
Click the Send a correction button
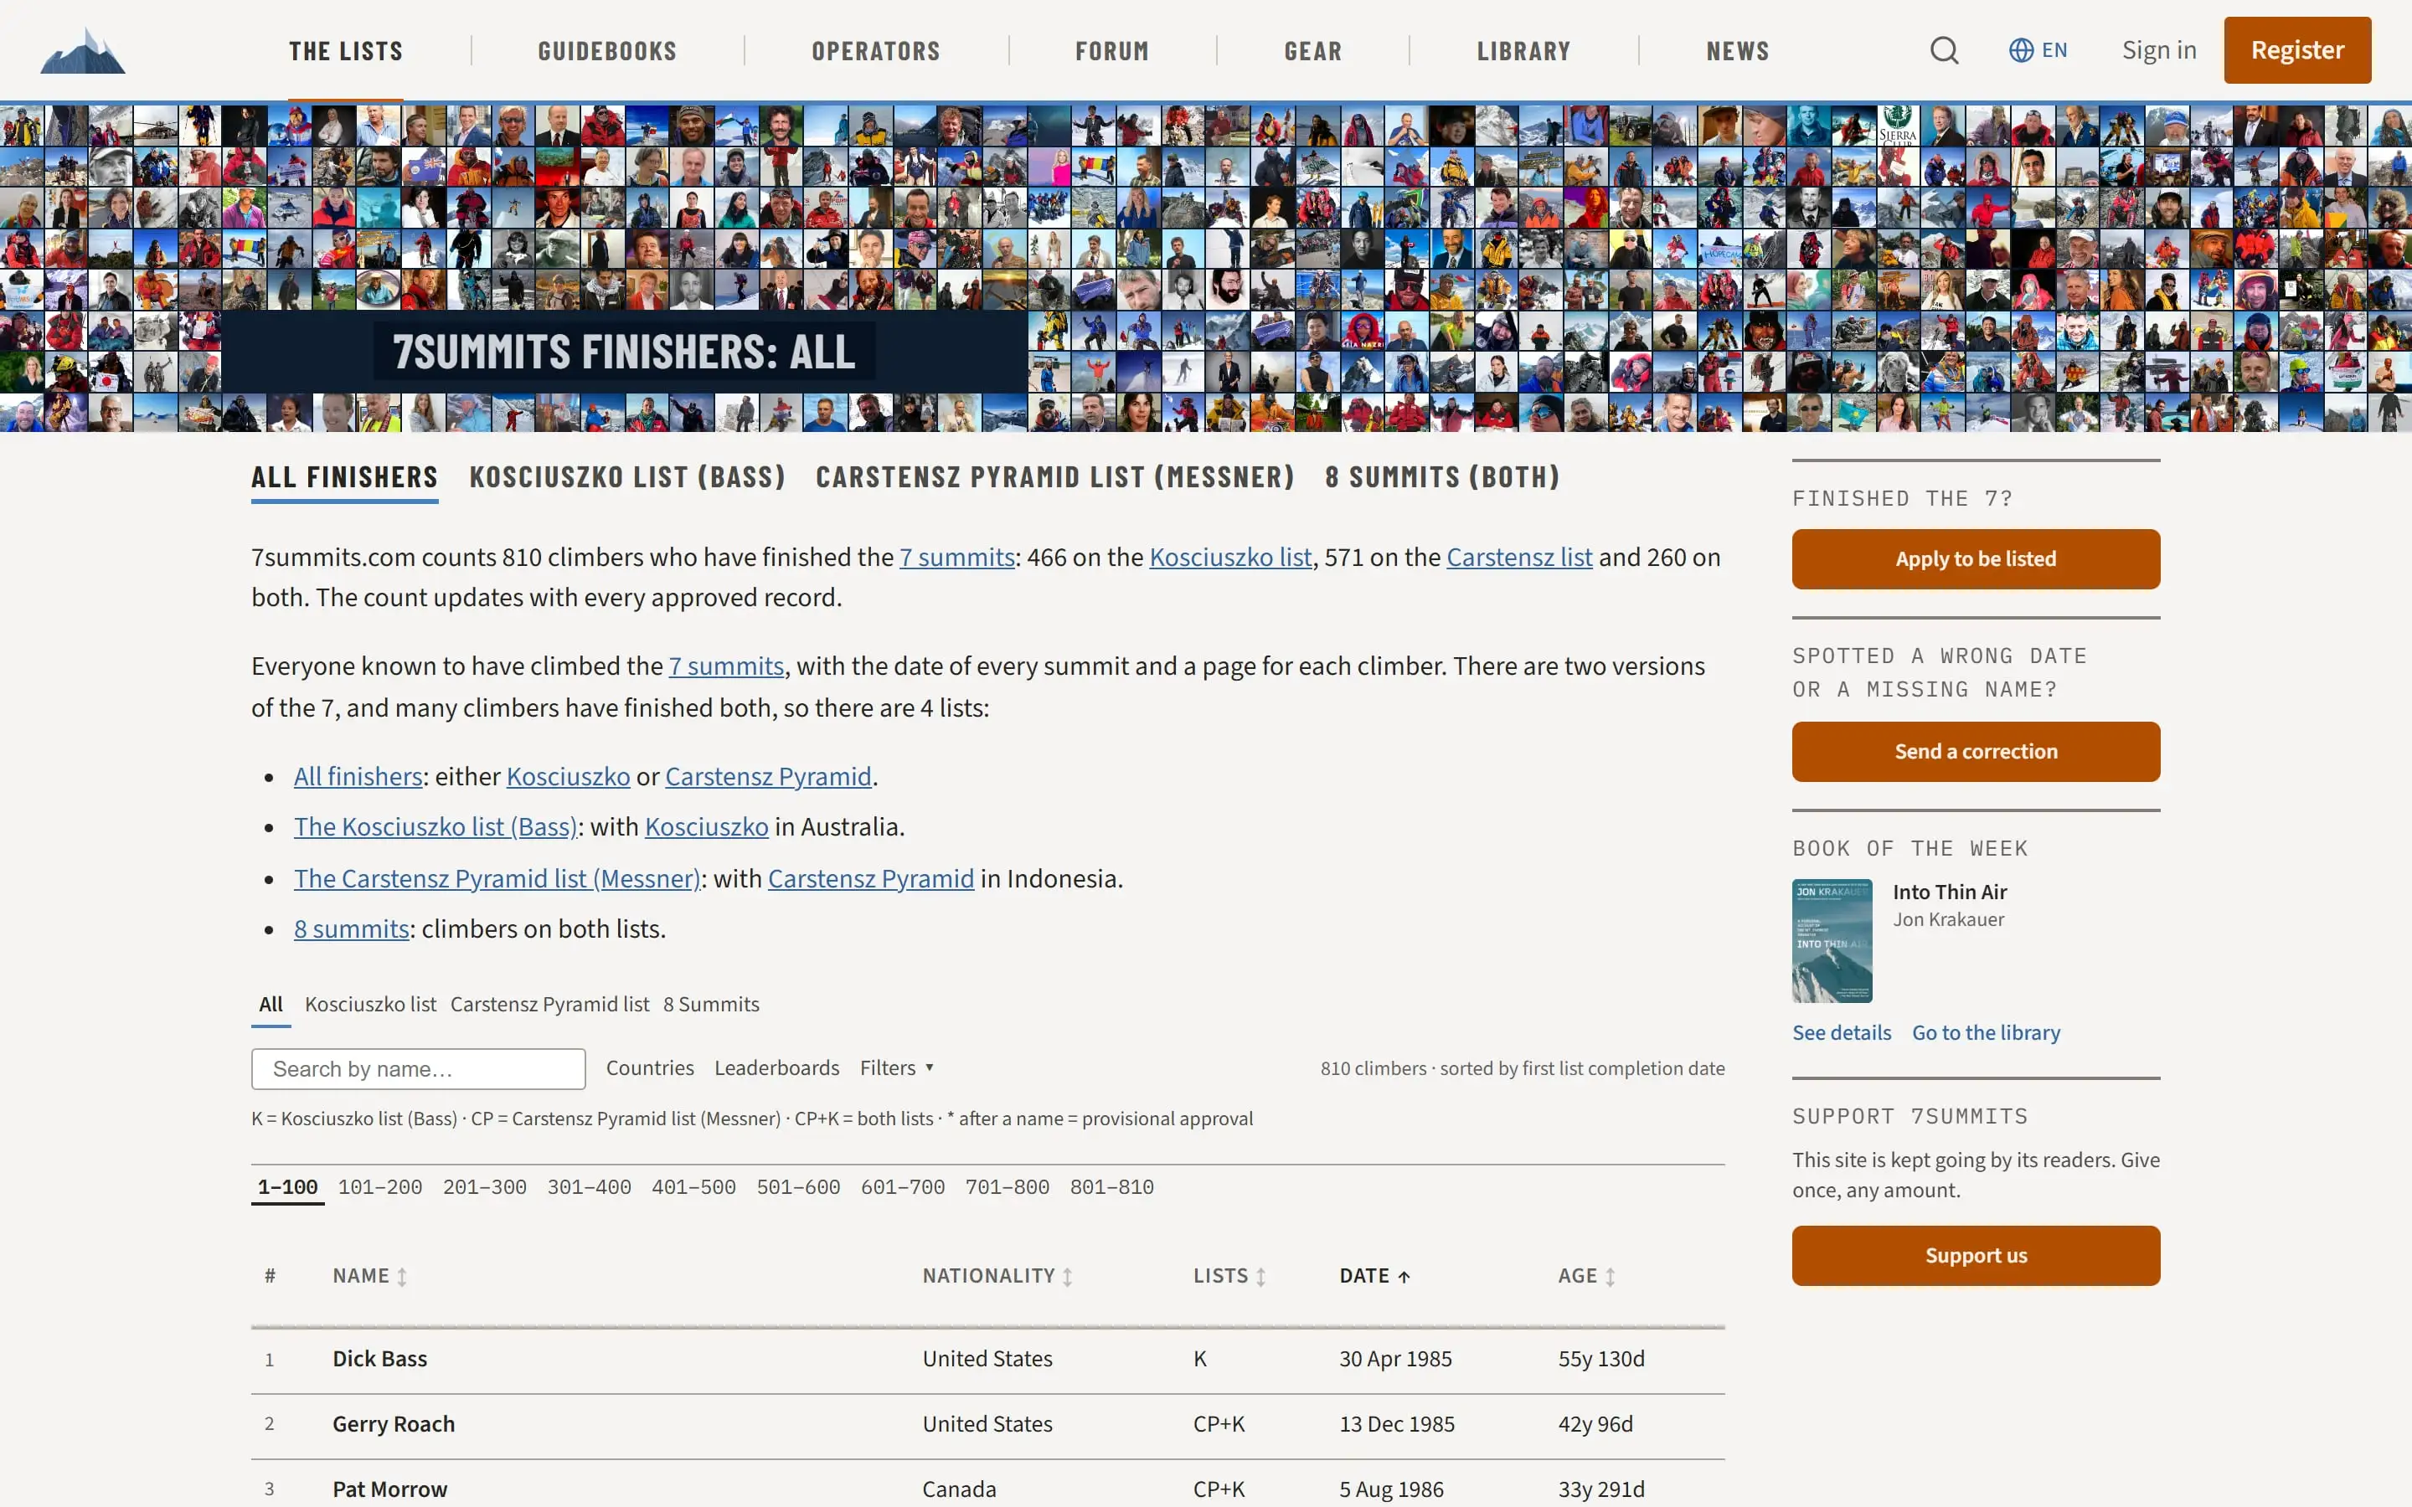[x=1976, y=752]
